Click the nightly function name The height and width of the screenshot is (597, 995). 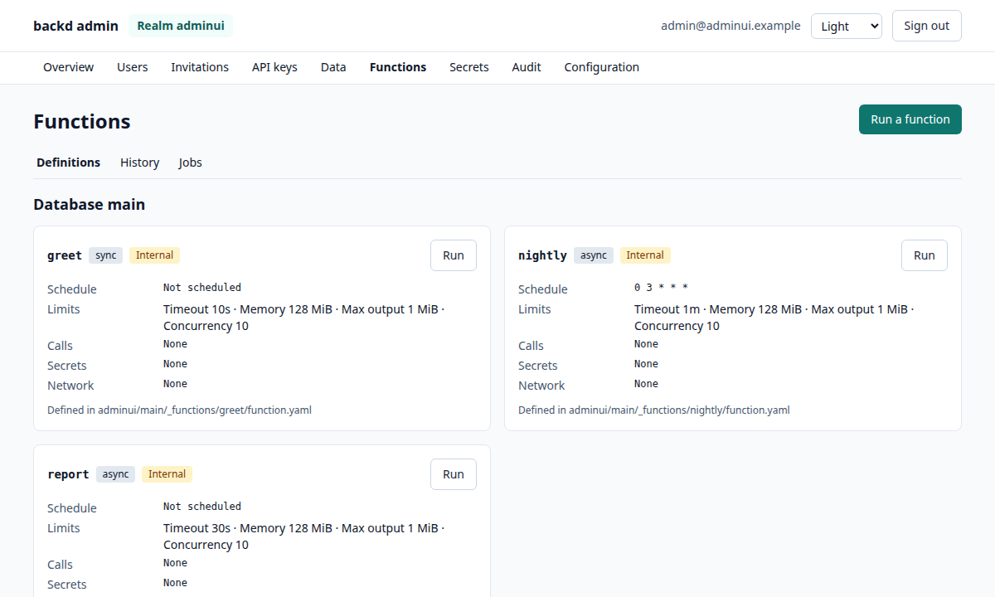[x=542, y=255]
